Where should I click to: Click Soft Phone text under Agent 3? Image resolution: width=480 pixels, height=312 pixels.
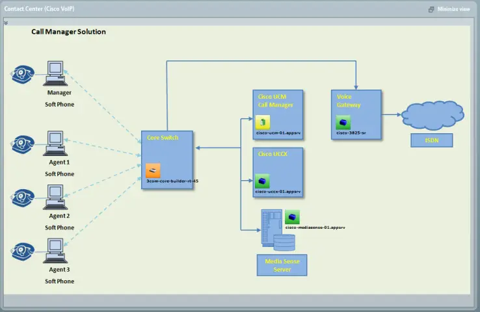pos(59,281)
